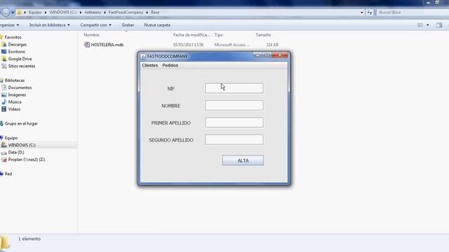Click Equipo in the address bar breadcrumb
The height and width of the screenshot is (252, 449).
coord(35,13)
